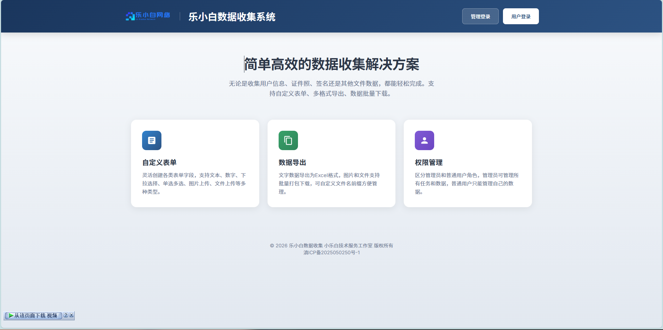Click the green play arrow in download bar
Screen dimensions: 663x330
(11, 315)
